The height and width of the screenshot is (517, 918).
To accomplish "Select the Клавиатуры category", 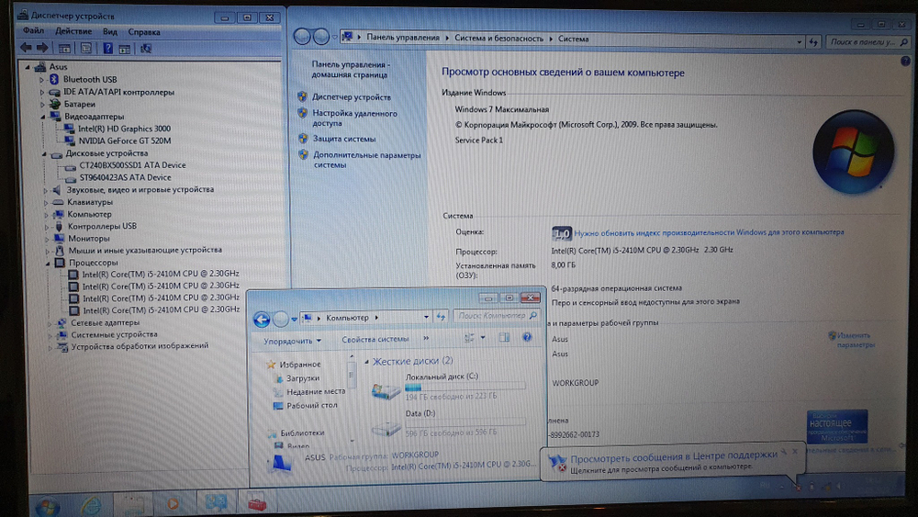I will pos(90,202).
